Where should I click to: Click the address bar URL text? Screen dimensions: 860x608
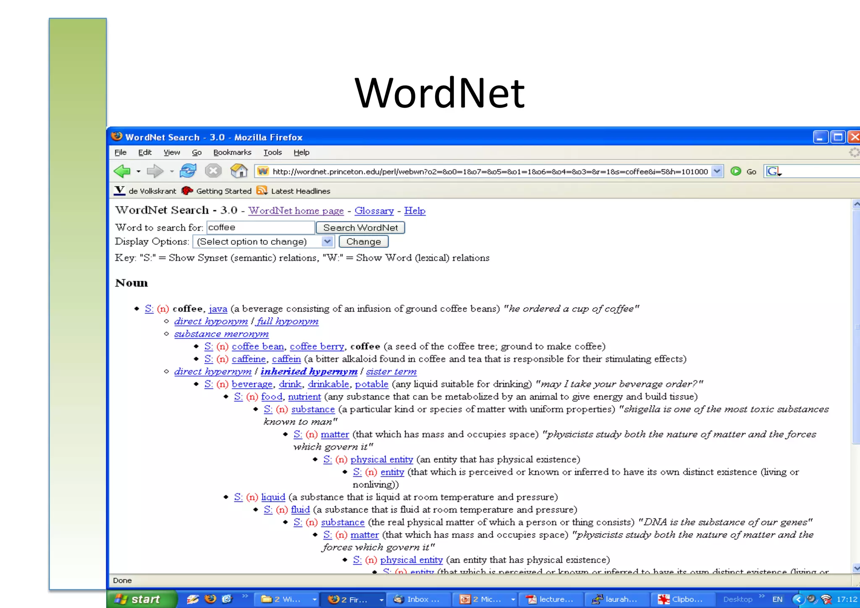pyautogui.click(x=490, y=171)
